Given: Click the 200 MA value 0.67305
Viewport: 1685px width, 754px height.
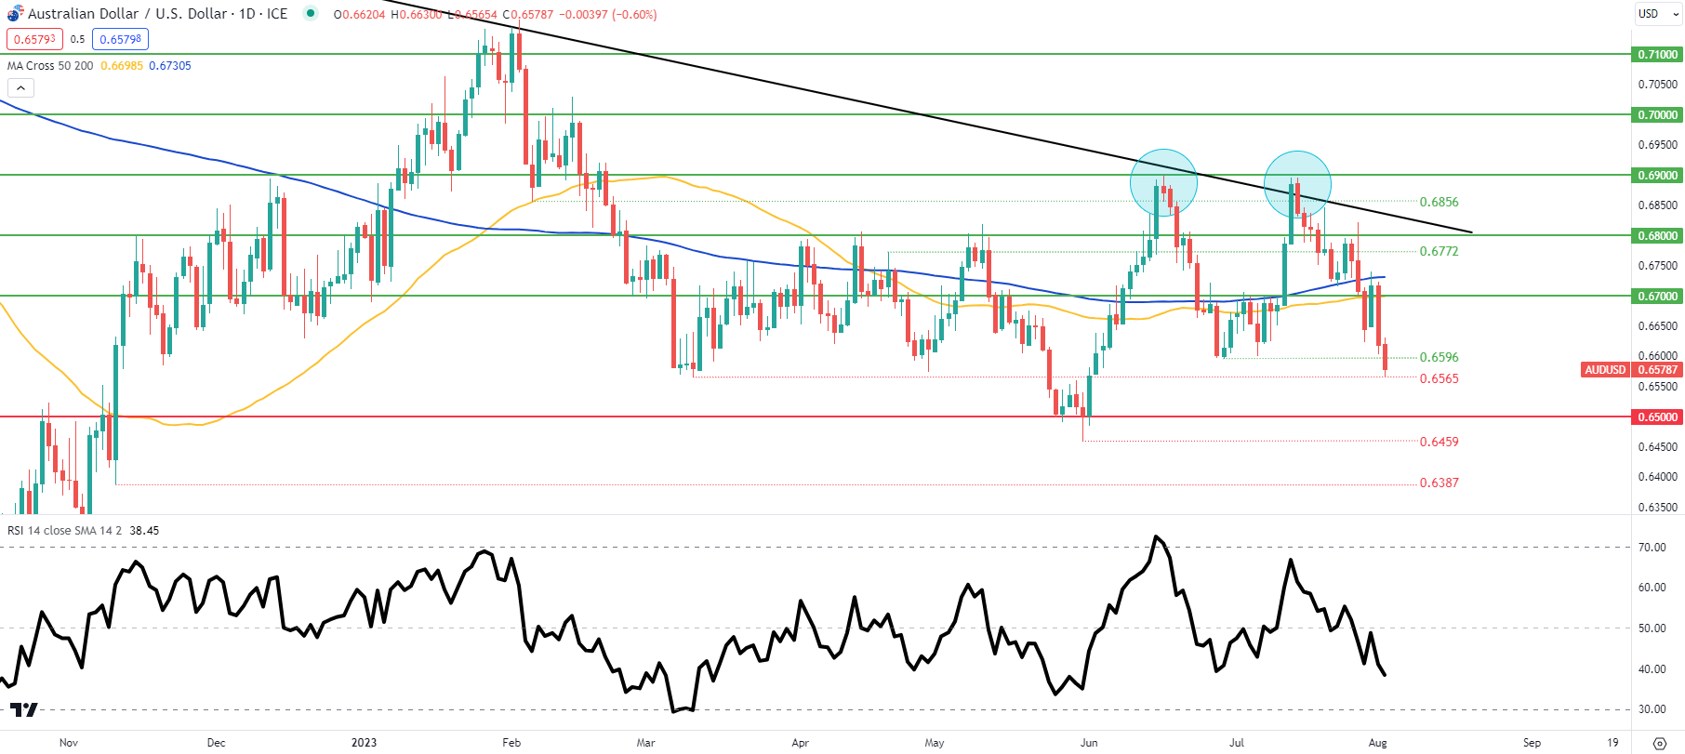Looking at the screenshot, I should [170, 66].
